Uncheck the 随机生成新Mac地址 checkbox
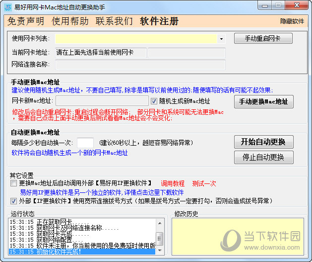The image size is (312, 262). point(154,101)
